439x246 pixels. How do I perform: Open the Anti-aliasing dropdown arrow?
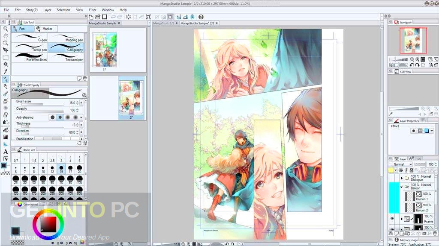pyautogui.click(x=81, y=117)
